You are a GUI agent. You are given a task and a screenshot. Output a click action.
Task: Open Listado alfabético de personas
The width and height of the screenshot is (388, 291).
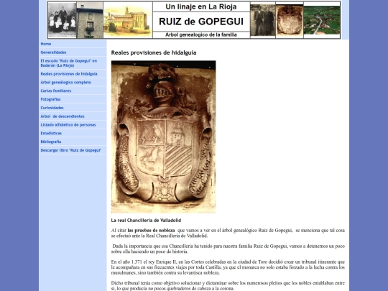tap(68, 125)
